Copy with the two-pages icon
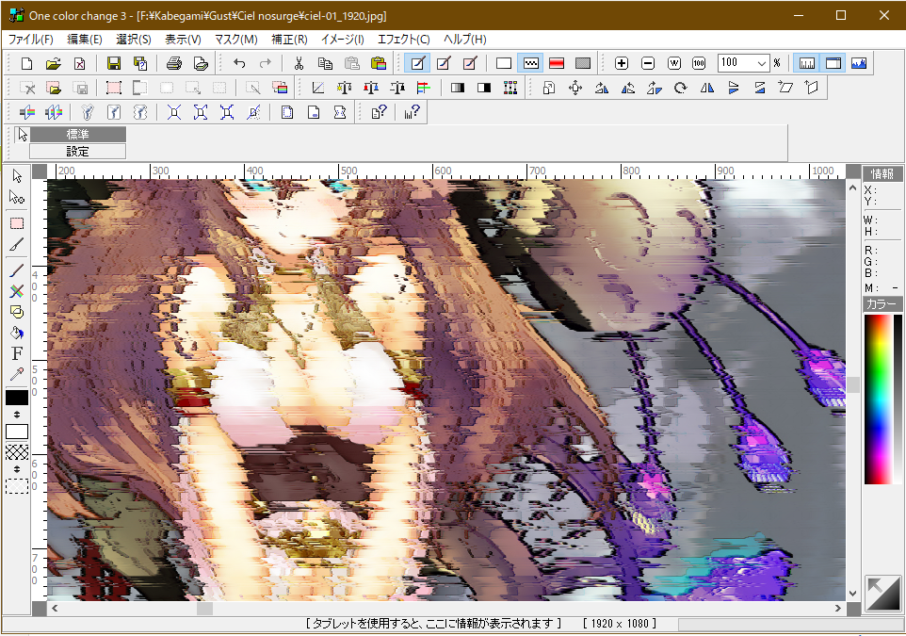 click(325, 64)
